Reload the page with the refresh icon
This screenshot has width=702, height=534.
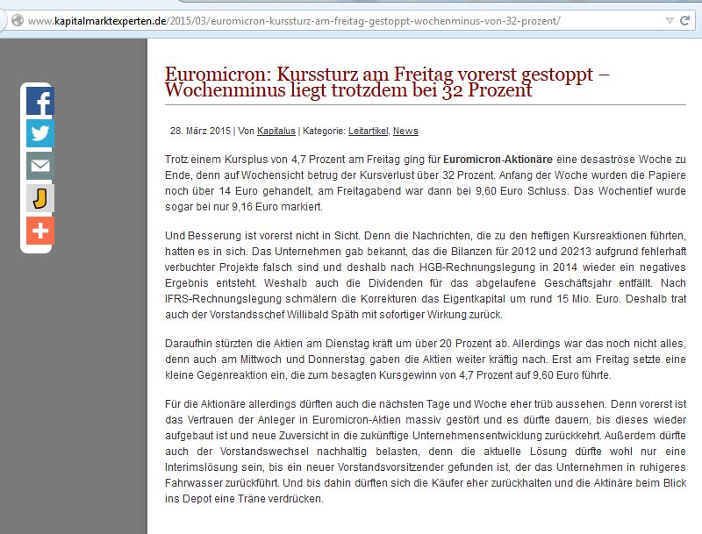coord(684,20)
